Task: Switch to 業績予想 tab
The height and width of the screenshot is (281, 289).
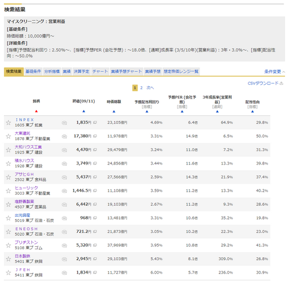Action: click(153, 71)
